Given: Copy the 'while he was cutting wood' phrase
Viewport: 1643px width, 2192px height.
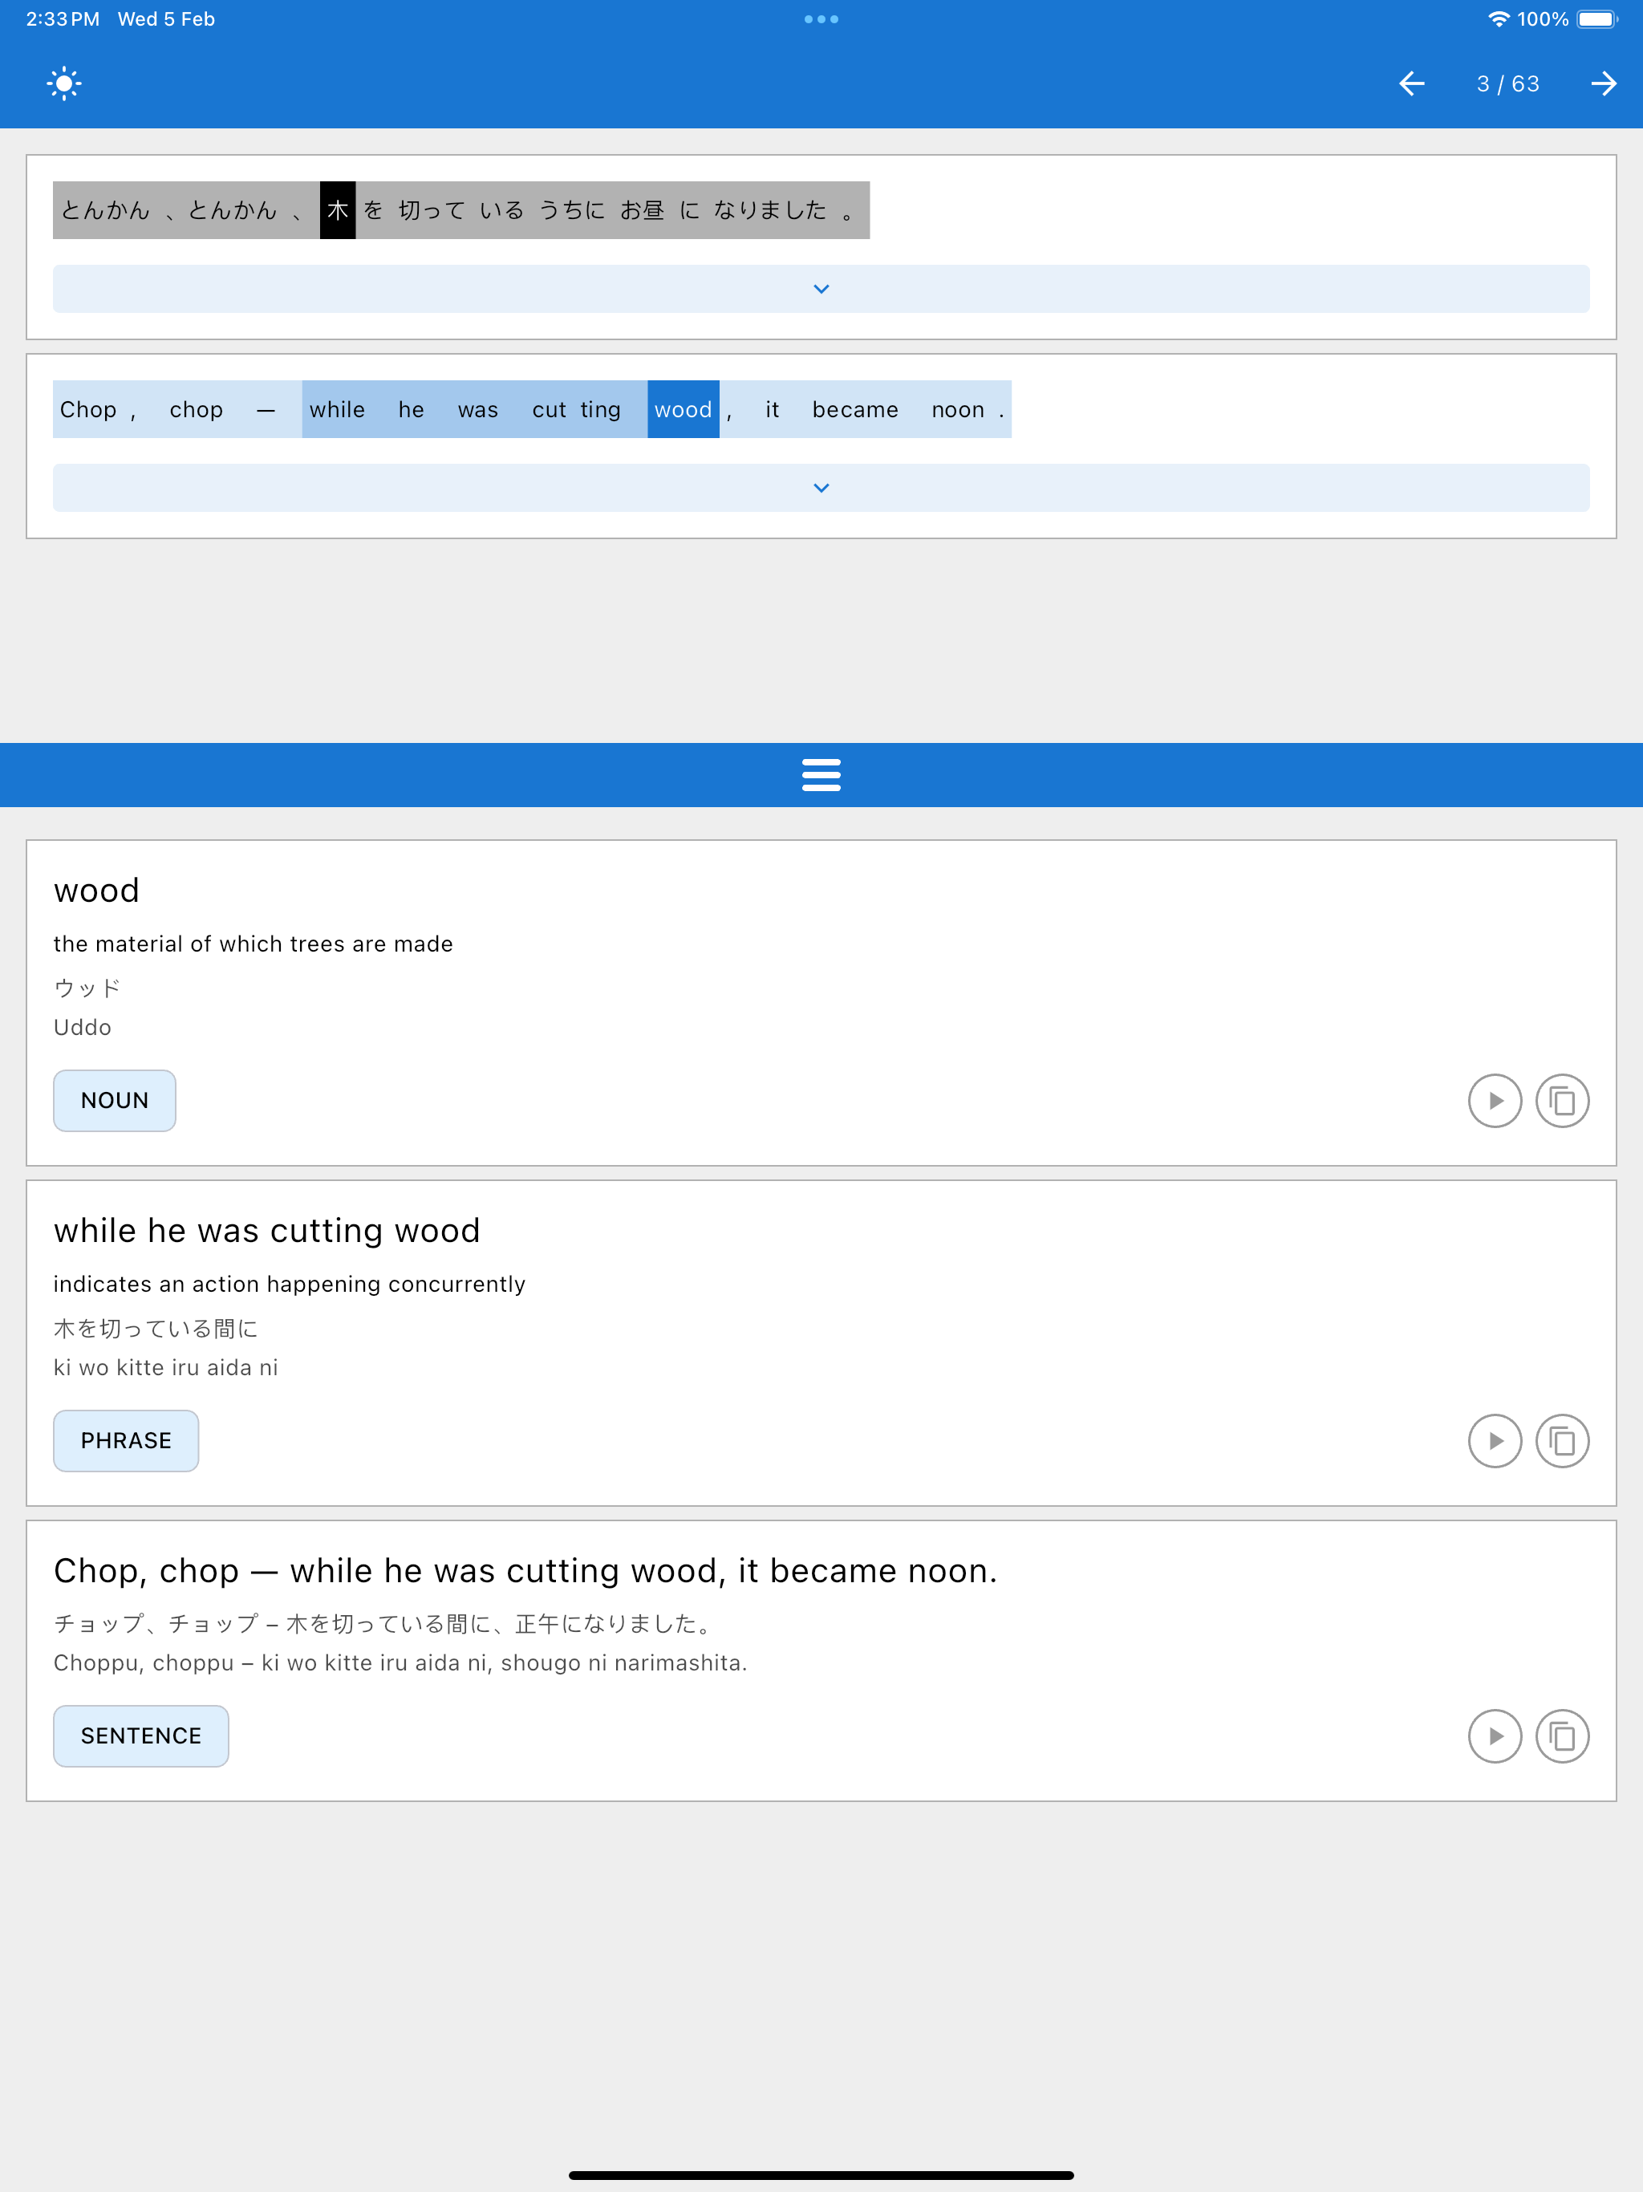Looking at the screenshot, I should coord(1562,1441).
